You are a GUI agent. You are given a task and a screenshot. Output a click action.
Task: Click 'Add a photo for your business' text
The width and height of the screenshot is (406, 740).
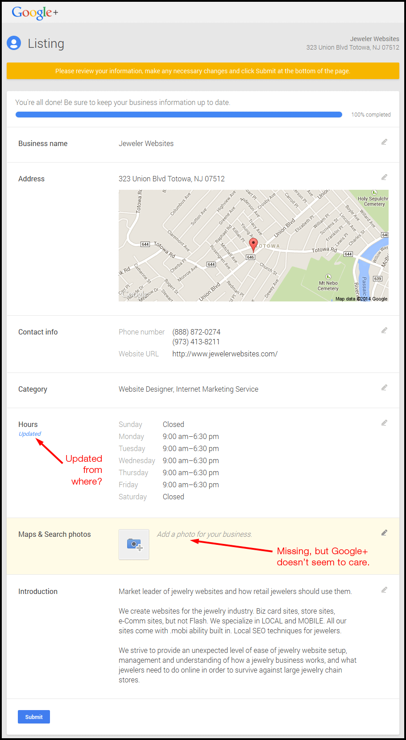click(204, 534)
